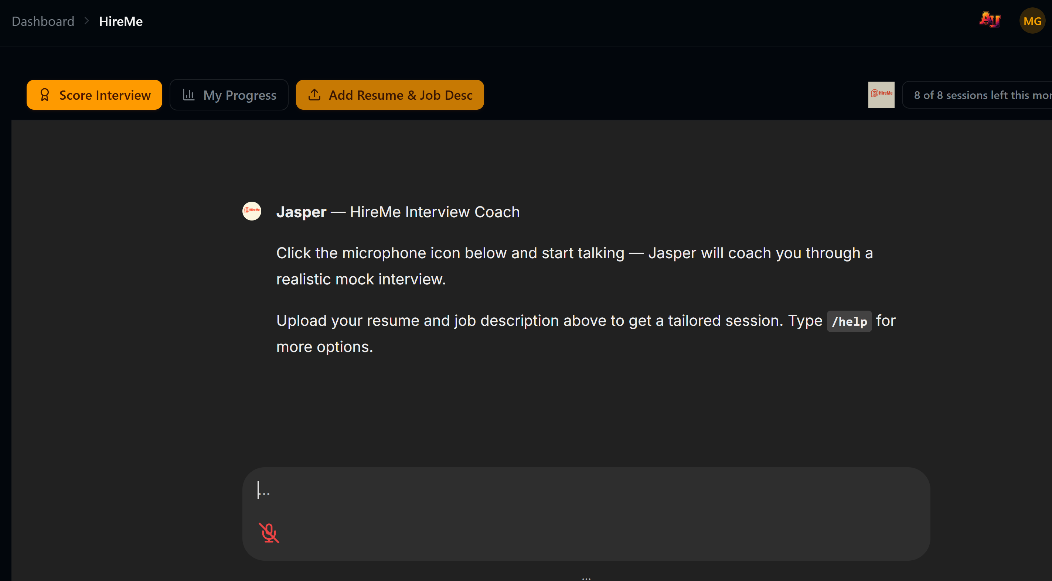1052x581 pixels.
Task: Click the text 'more options.'
Action: pyautogui.click(x=325, y=346)
